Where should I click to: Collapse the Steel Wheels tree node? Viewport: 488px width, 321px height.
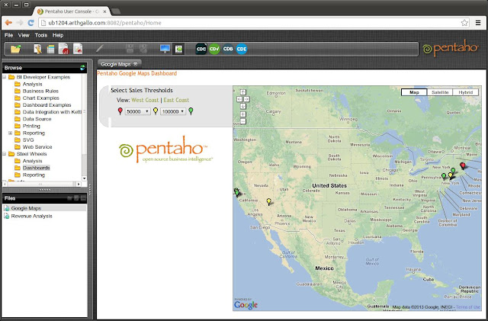(x=5, y=154)
